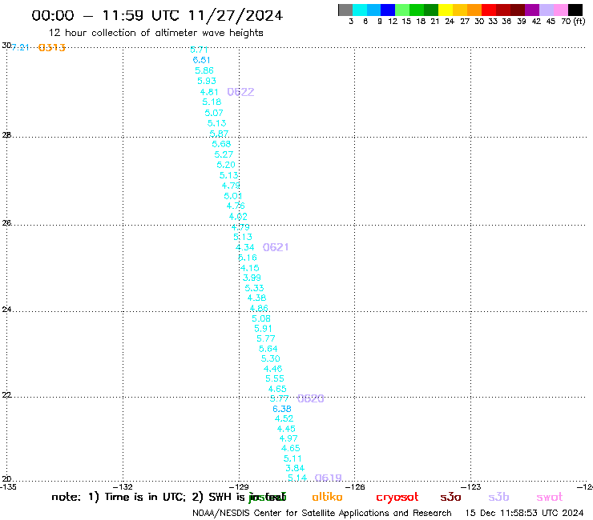Click the '5.14' value beside 0619
The image size is (593, 520).
click(296, 478)
